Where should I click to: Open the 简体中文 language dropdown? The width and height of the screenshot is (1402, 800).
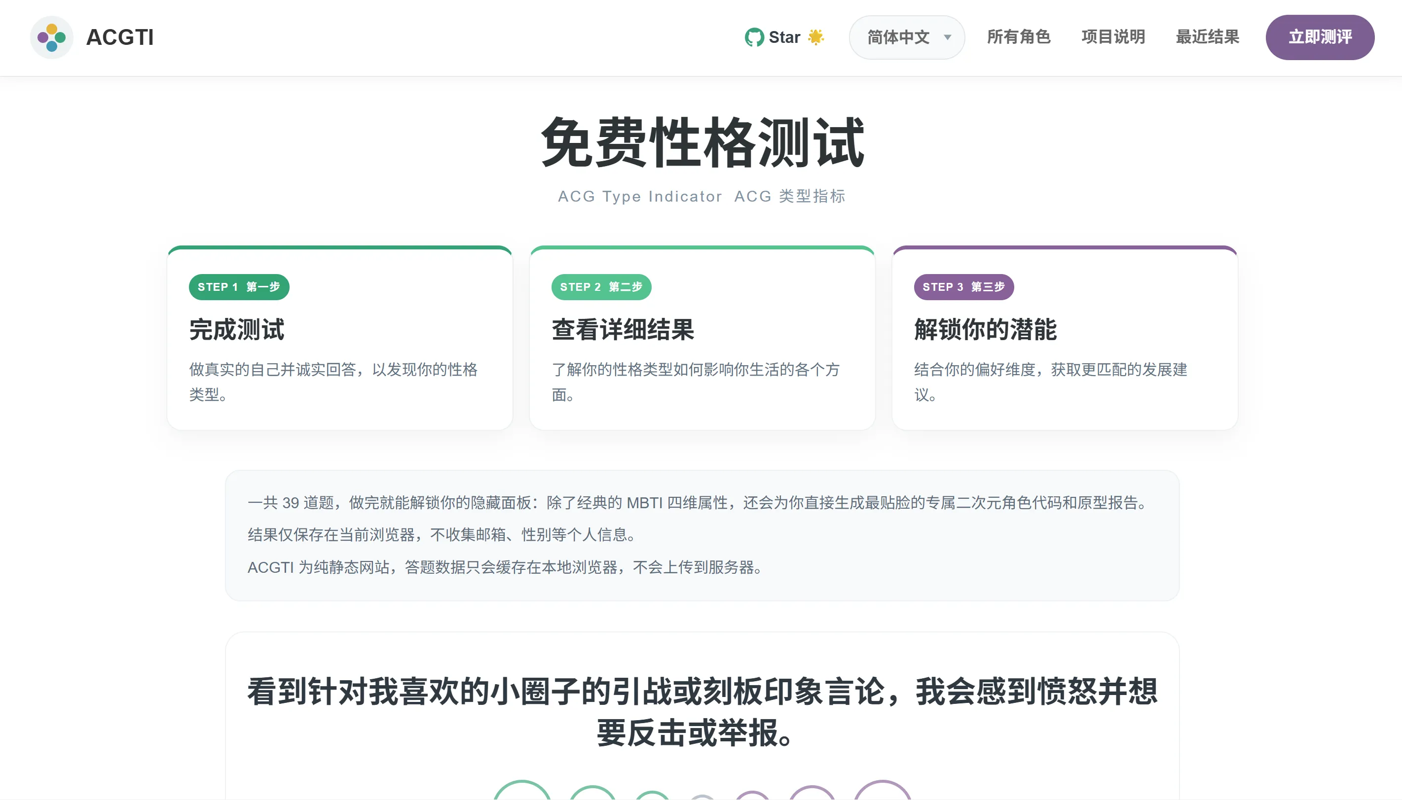(906, 37)
